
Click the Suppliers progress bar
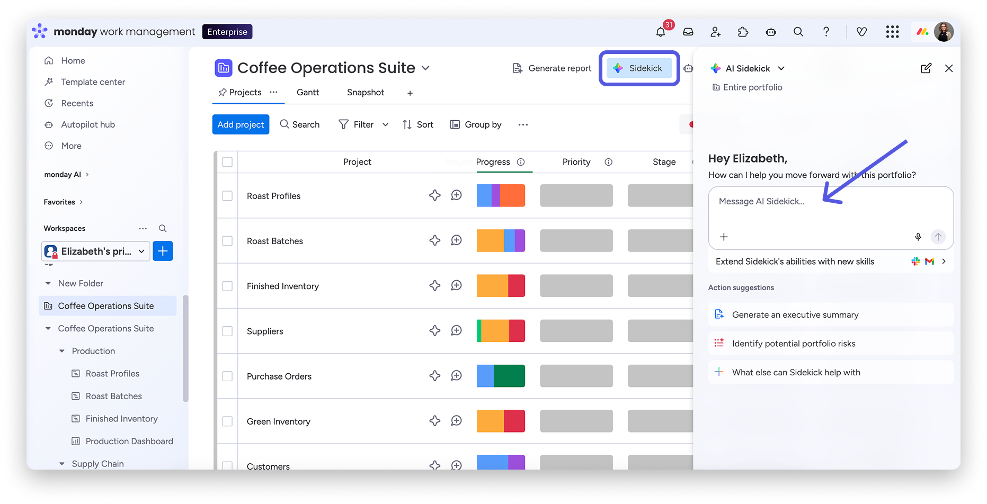pyautogui.click(x=501, y=331)
